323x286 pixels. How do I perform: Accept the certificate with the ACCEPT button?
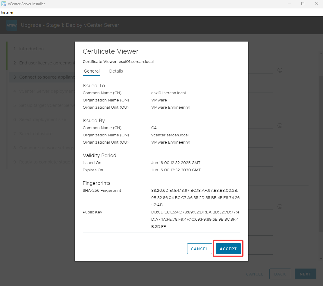(228, 249)
